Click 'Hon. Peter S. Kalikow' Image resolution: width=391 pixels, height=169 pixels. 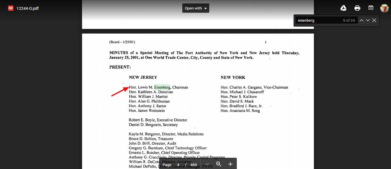pyautogui.click(x=239, y=97)
